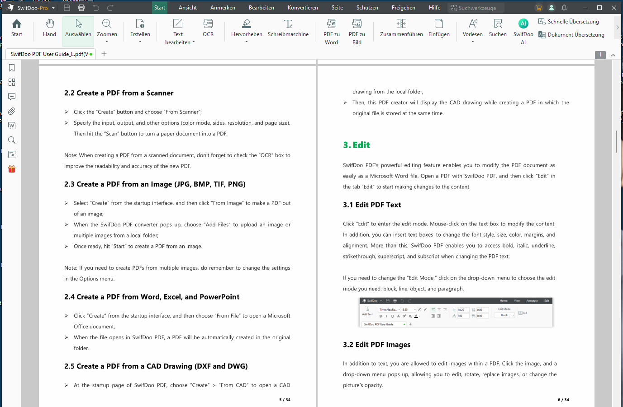
Task: Open the Schützen tab
Action: [x=367, y=8]
